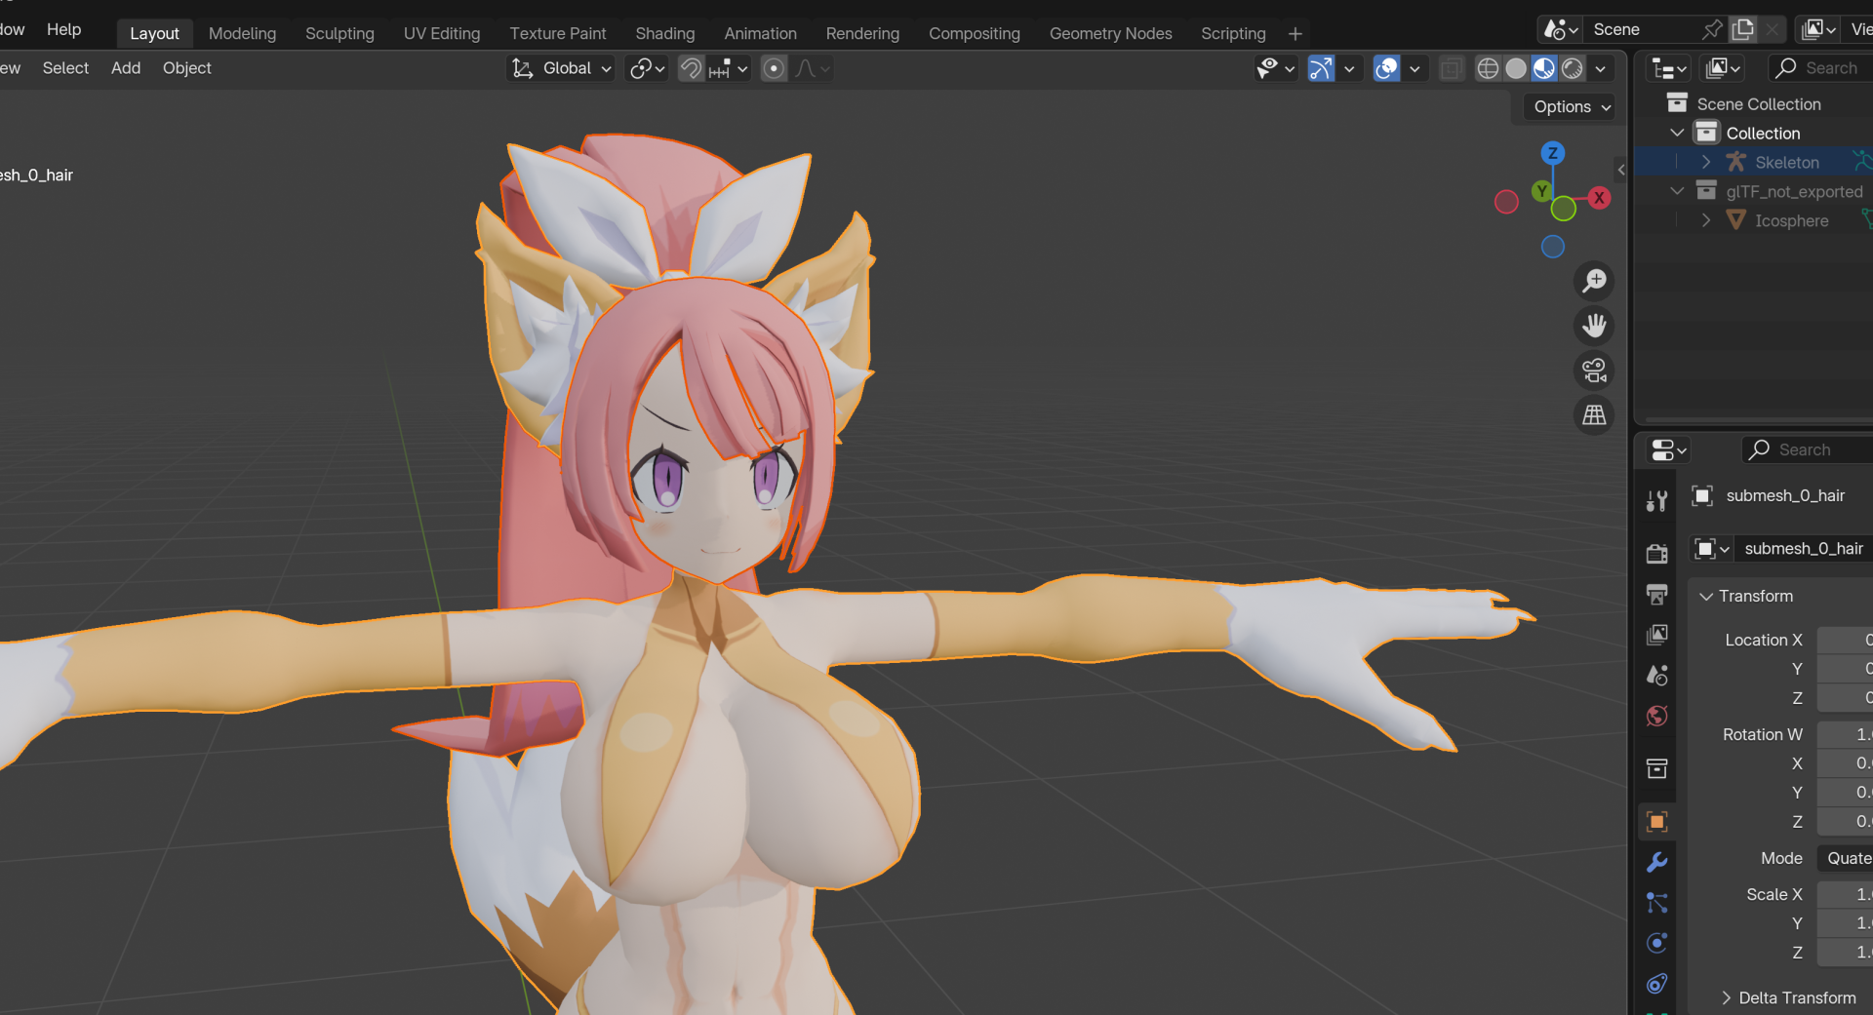Switch to the Scripting workspace tab
The height and width of the screenshot is (1015, 1873).
[x=1233, y=33]
